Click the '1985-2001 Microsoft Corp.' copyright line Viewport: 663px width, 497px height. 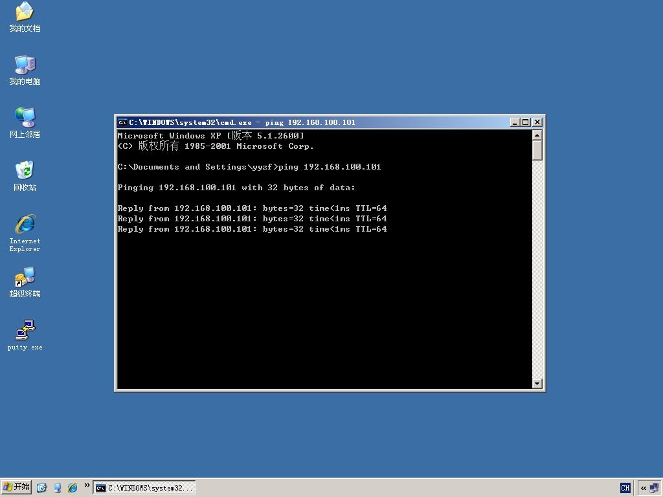coord(249,146)
